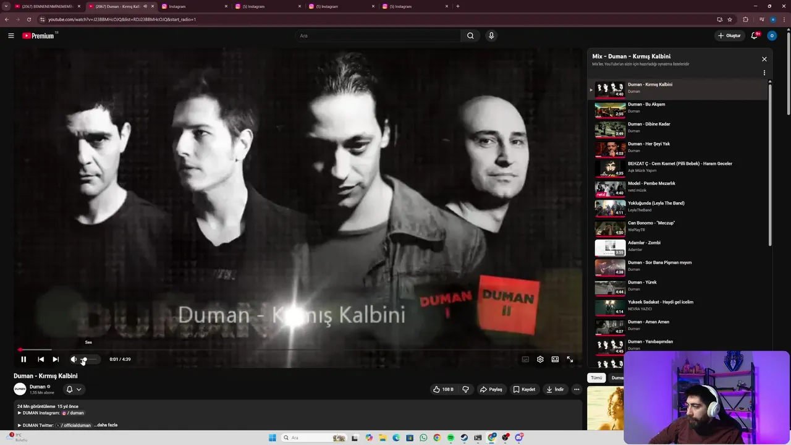Viewport: 791px width, 445px height.
Task: Adjust the volume slider
Action: 89,359
